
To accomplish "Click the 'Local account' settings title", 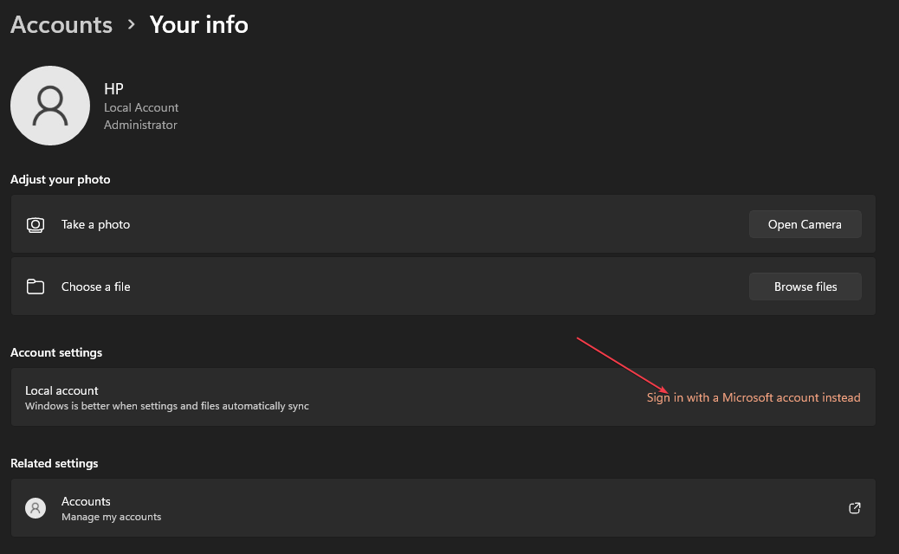I will (x=61, y=390).
